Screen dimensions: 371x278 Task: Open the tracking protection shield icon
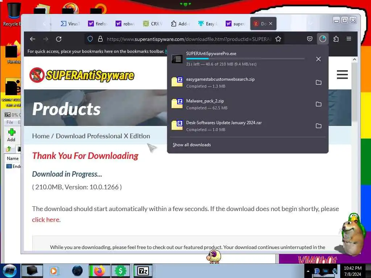[90, 39]
